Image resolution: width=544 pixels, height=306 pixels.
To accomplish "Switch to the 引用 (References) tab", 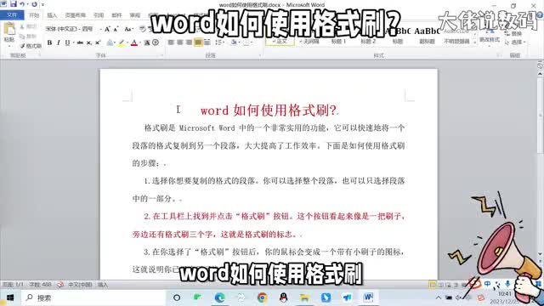I will pyautogui.click(x=99, y=15).
